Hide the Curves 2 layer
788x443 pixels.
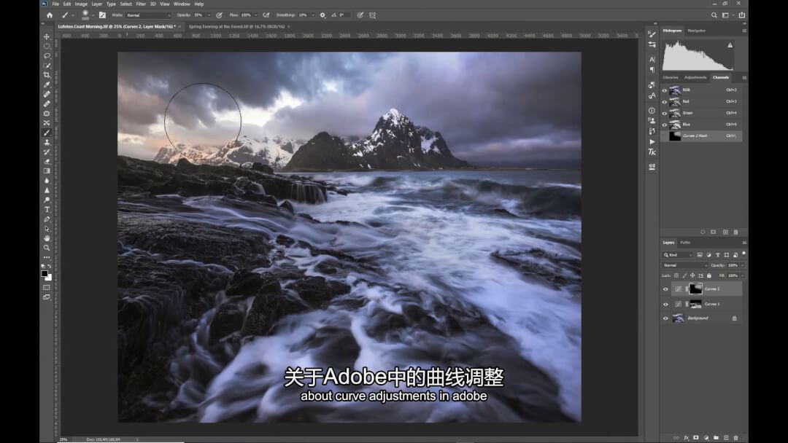pos(665,289)
